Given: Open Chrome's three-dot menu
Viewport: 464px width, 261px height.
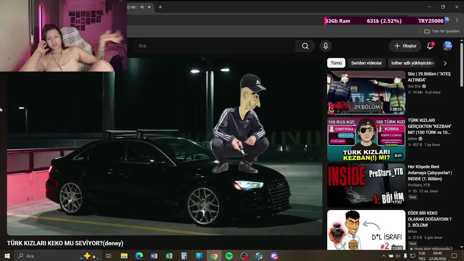Looking at the screenshot, I should 457,21.
